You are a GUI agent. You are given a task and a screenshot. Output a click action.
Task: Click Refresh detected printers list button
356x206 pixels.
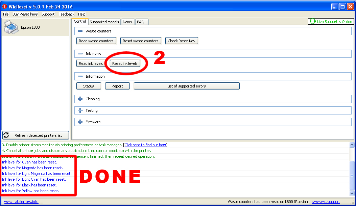[x=35, y=135]
